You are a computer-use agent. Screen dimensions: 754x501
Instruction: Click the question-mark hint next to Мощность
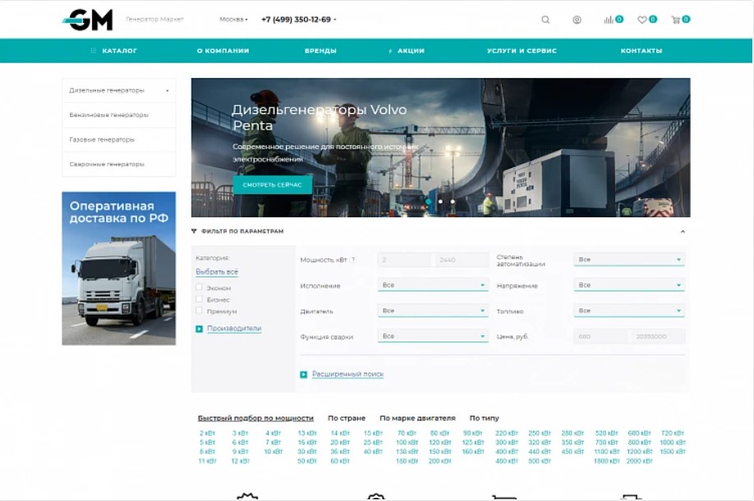pyautogui.click(x=353, y=260)
